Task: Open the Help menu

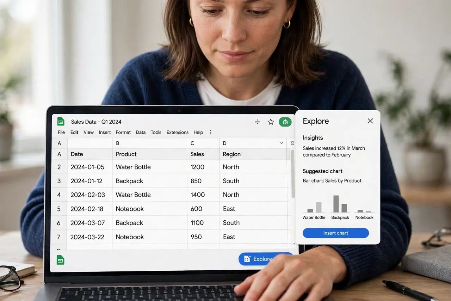Action: tap(198, 133)
